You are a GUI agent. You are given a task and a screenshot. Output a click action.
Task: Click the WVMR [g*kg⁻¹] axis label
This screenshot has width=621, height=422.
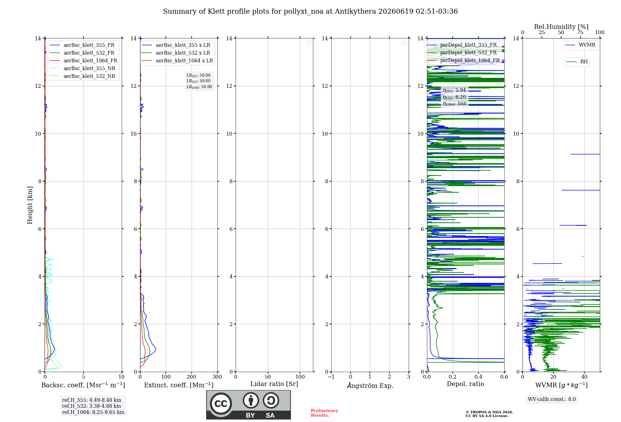pos(561,385)
